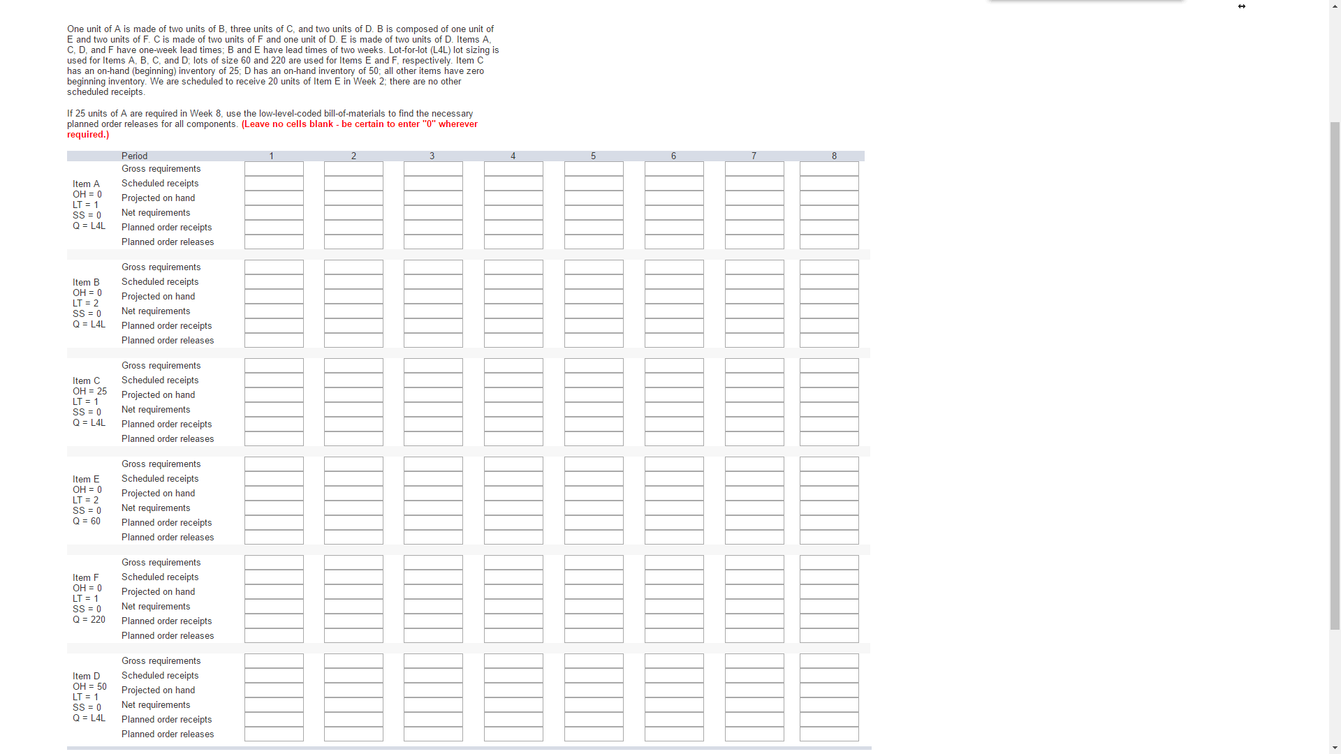Click Item C Scheduled receipts period 4 field
This screenshot has height=754, width=1341.
(x=513, y=380)
